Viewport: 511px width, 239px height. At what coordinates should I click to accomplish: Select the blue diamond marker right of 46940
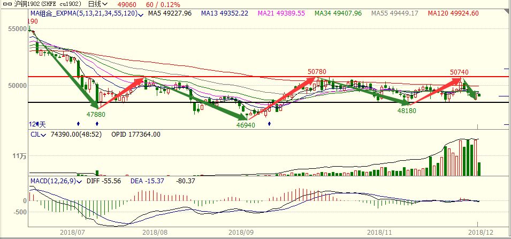coord(269,124)
